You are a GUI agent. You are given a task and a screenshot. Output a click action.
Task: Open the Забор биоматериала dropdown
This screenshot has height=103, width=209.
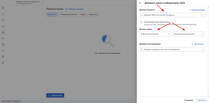(x=155, y=34)
